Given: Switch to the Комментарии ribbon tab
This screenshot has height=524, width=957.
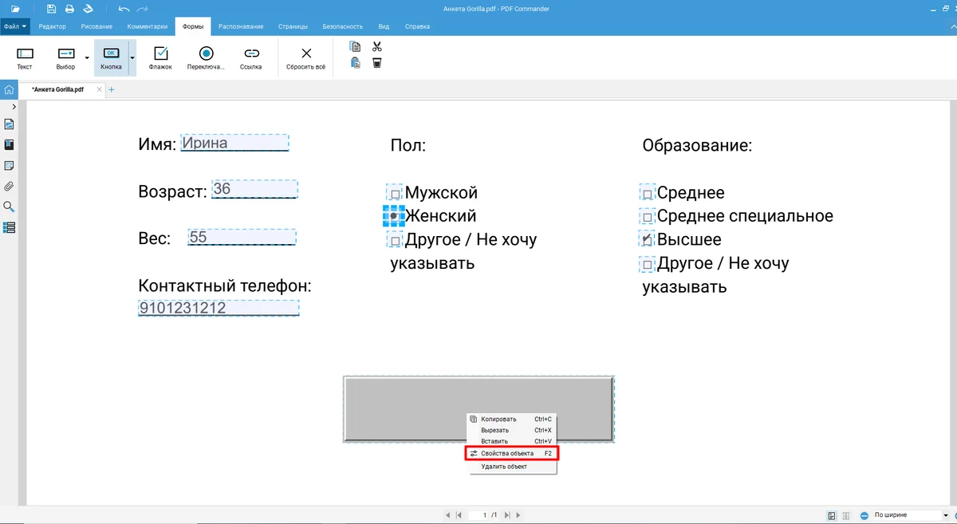Looking at the screenshot, I should (148, 26).
